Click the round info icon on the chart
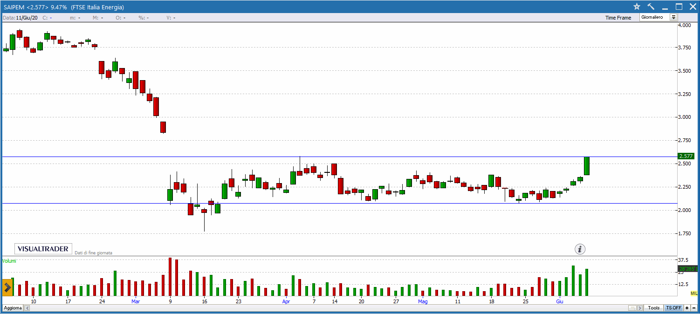700x314 pixels. click(580, 249)
